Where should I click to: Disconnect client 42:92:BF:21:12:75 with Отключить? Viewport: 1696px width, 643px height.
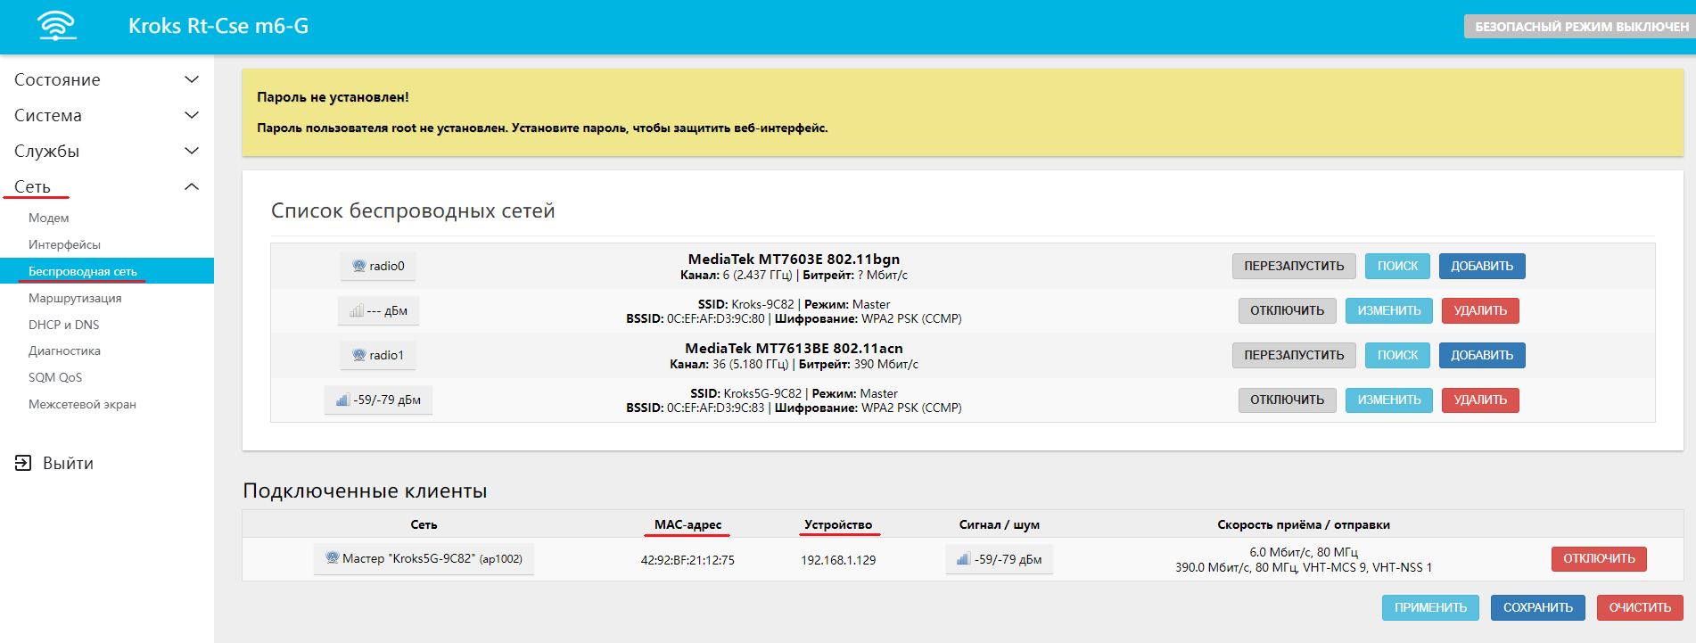click(x=1599, y=558)
